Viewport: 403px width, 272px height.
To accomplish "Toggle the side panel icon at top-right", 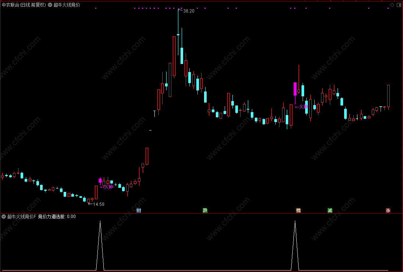I will [x=399, y=5].
